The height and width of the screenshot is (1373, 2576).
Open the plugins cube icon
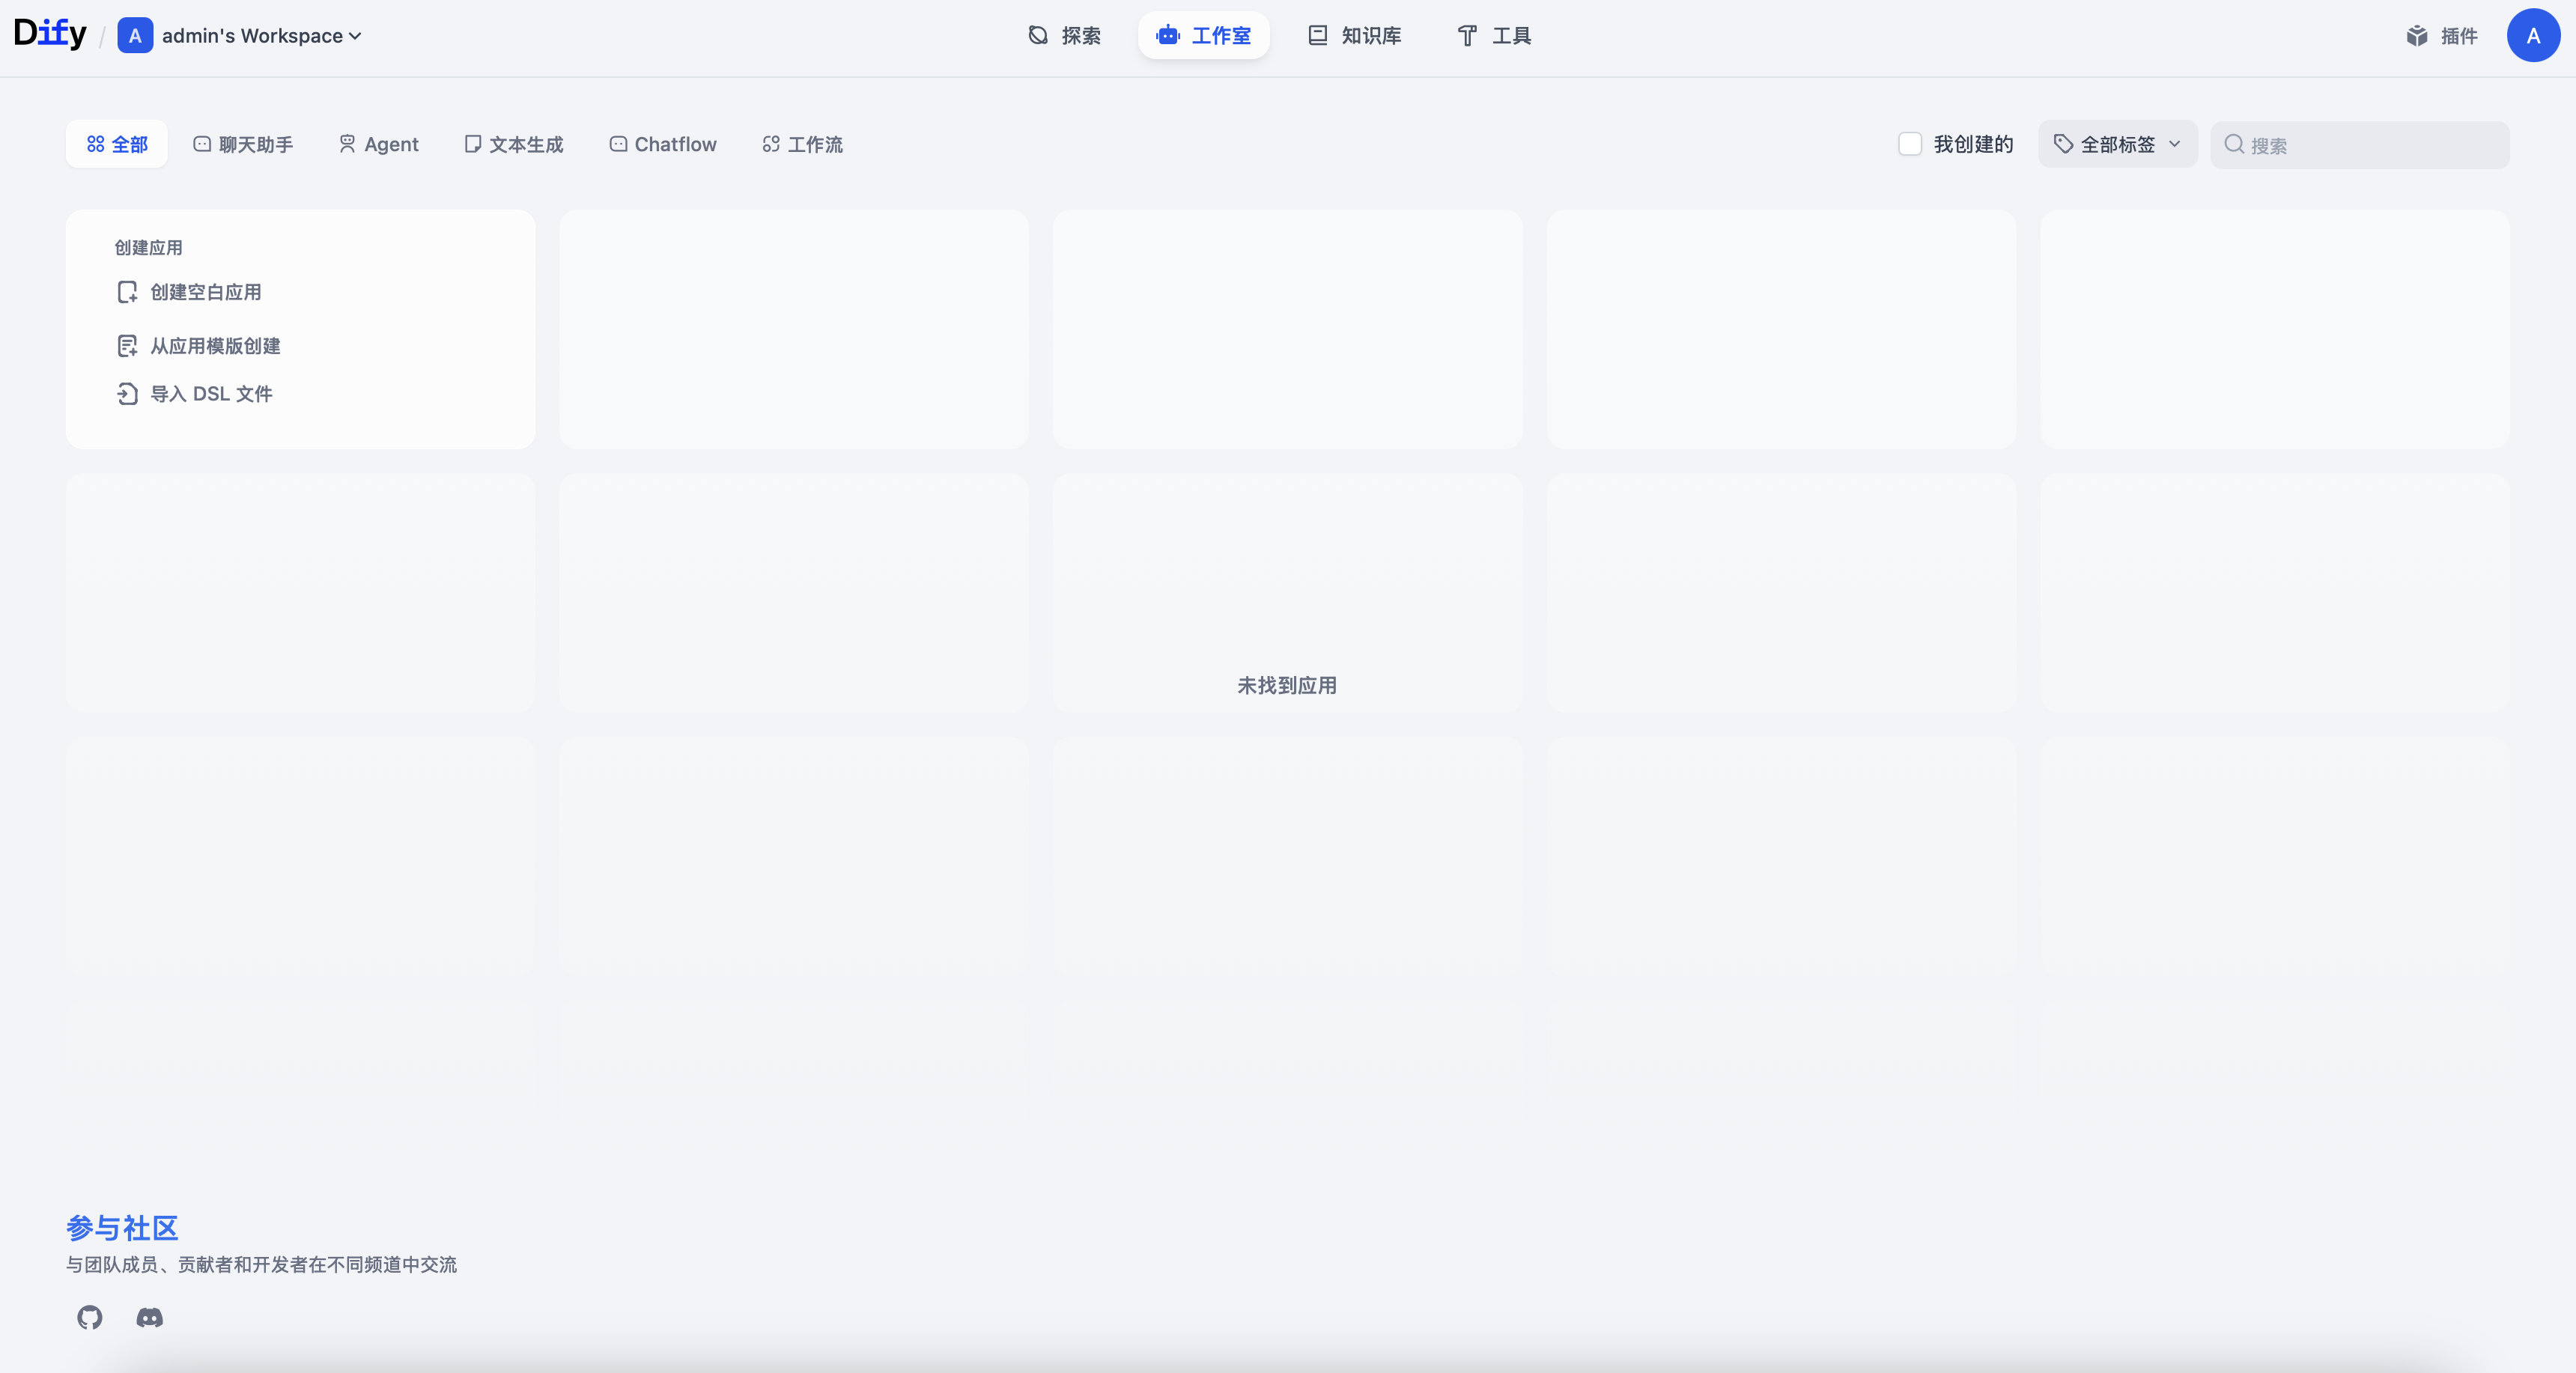tap(2417, 36)
